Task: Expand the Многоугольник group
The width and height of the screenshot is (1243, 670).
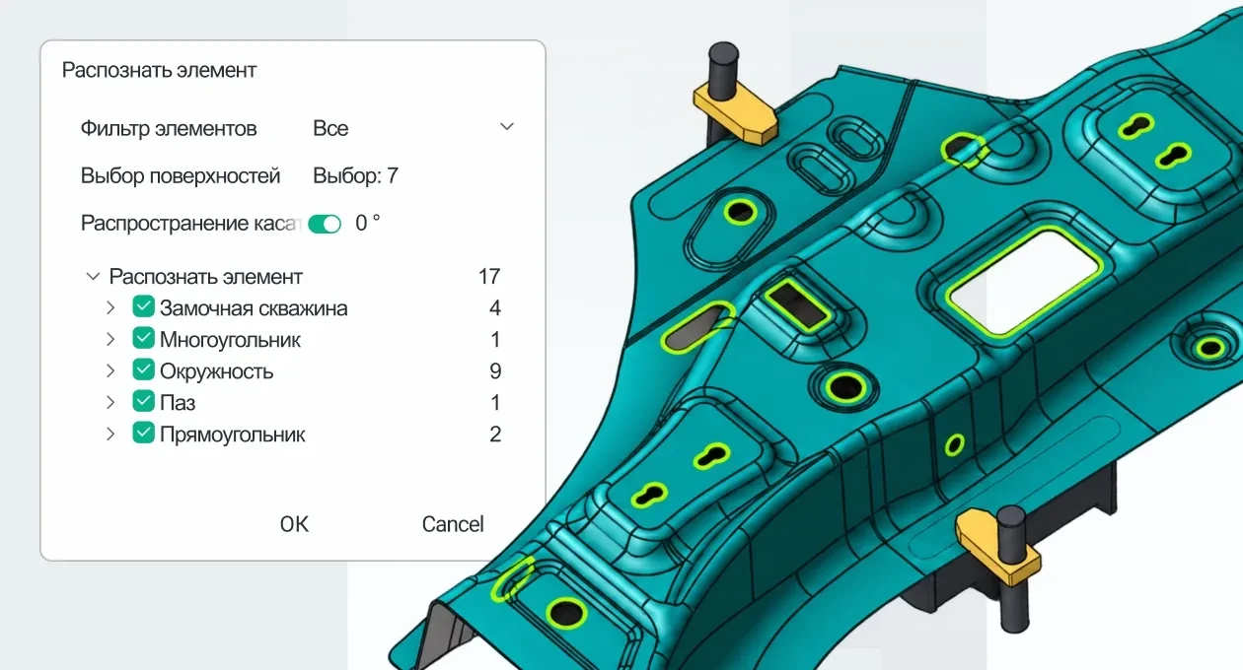Action: point(110,340)
